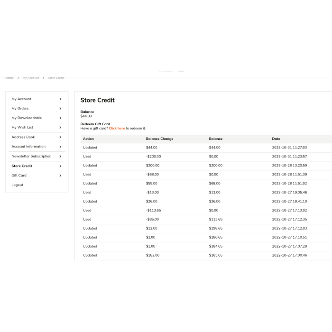This screenshot has height=332, width=332.
Task: Click the Balance column header in table
Action: [216, 139]
